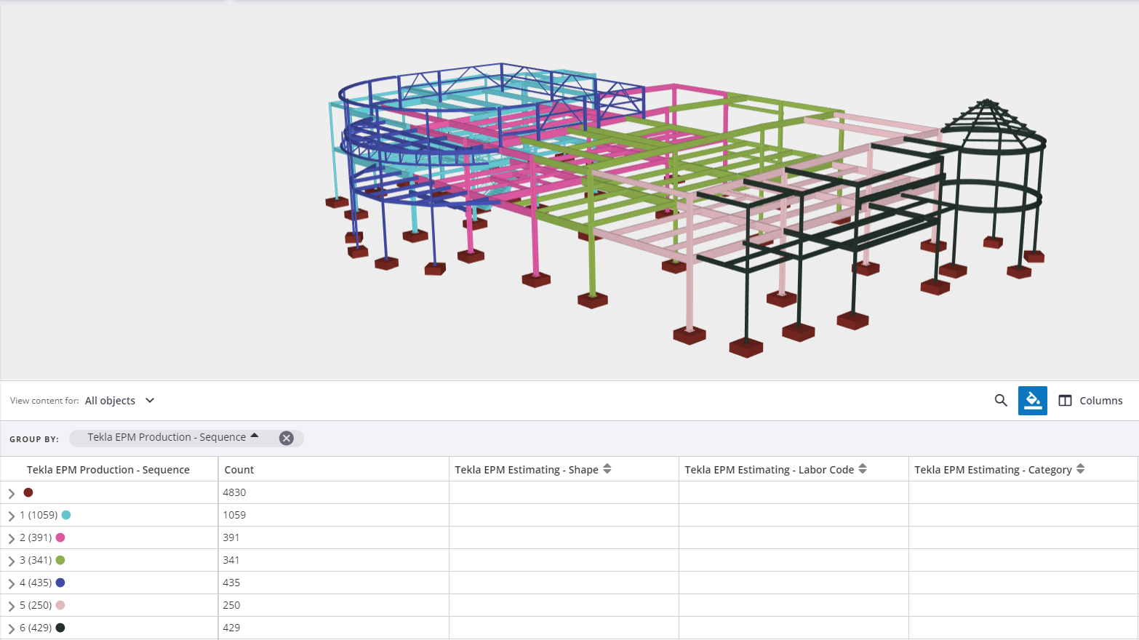The width and height of the screenshot is (1139, 640).
Task: Click the cyan color dot for sequence 1
Action: click(x=66, y=515)
